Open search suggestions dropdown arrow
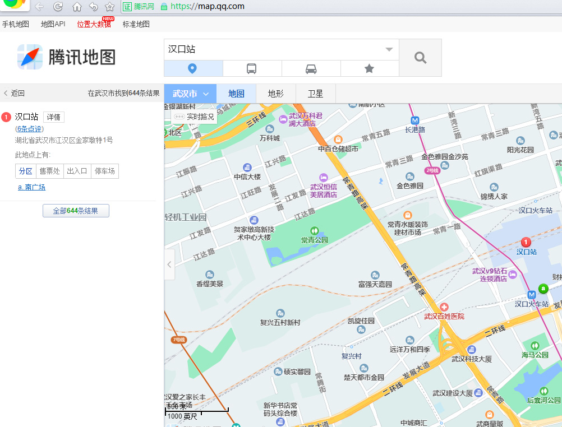Screen dimensions: 562x427 tap(389, 49)
